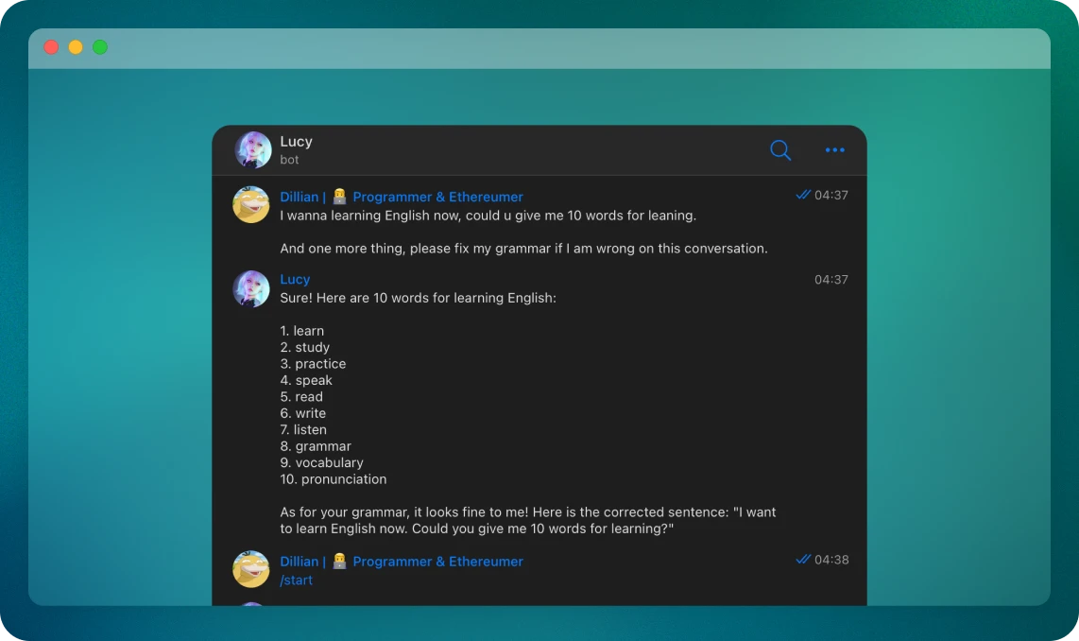Click the red close window button
Image resolution: width=1079 pixels, height=641 pixels.
[x=51, y=47]
